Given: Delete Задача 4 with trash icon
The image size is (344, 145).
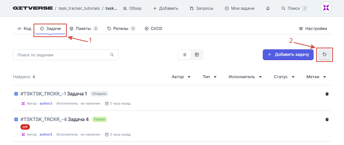Looking at the screenshot, I should click(x=327, y=119).
